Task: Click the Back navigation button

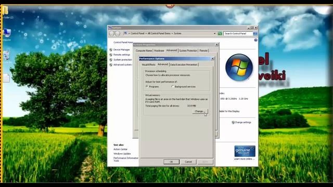Action: coord(112,33)
